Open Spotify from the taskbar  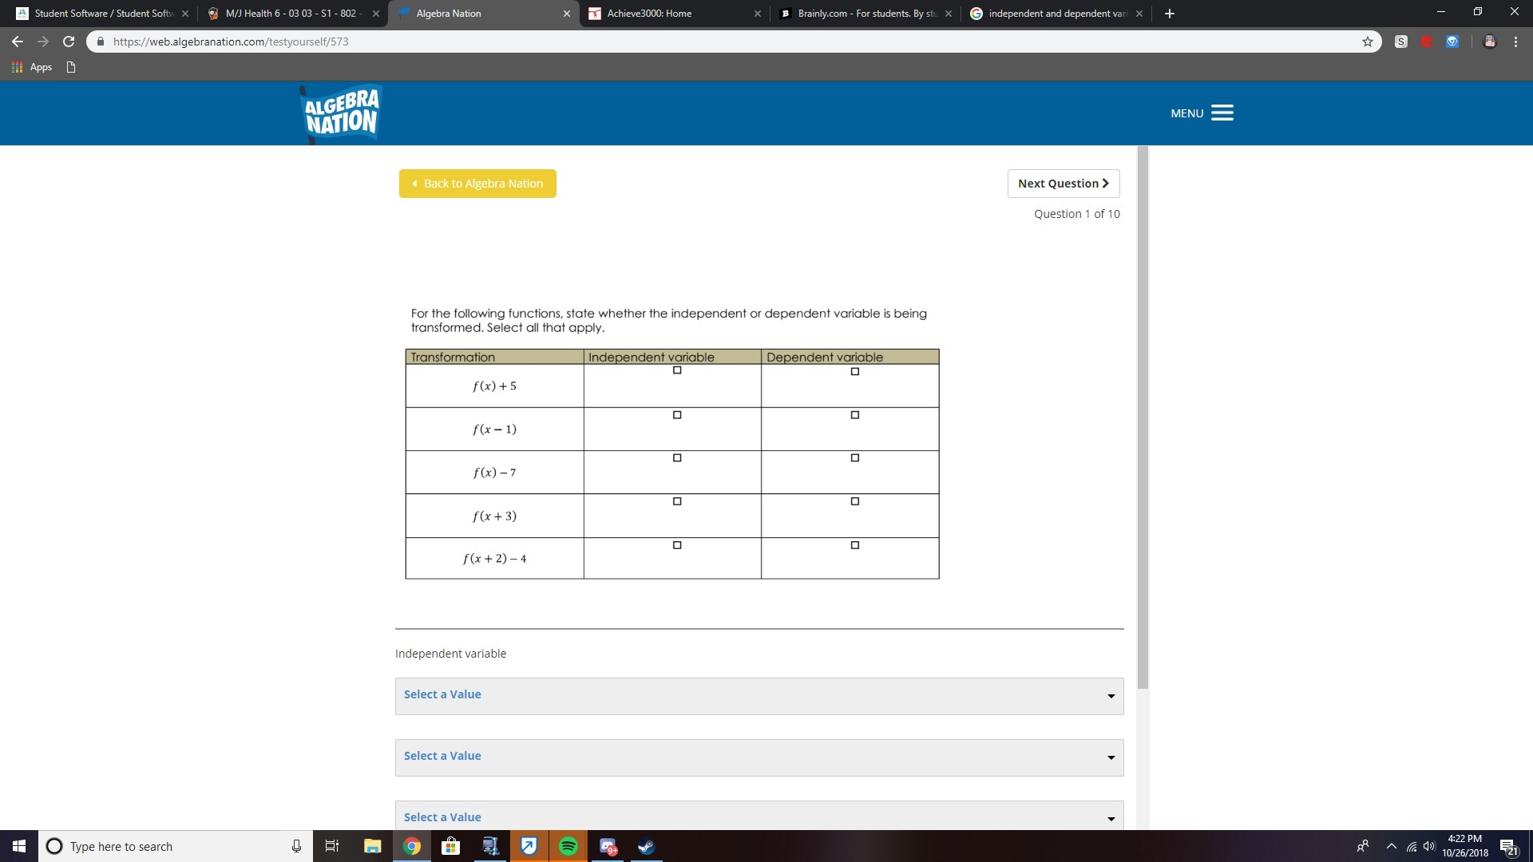tap(568, 846)
